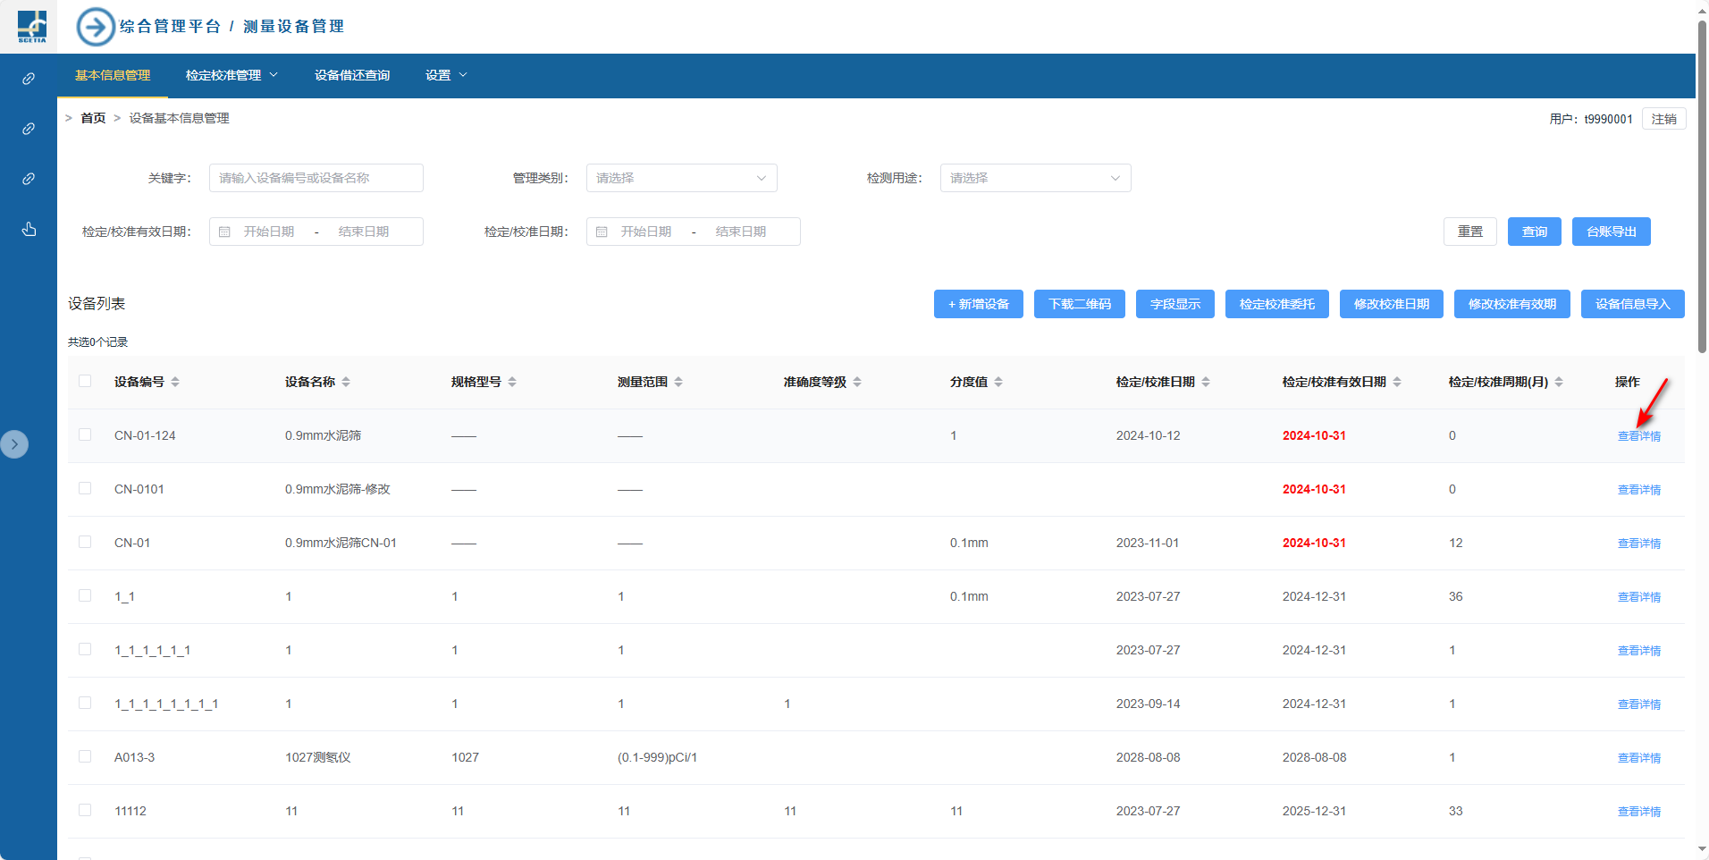Open the 检测用途 dropdown
1709x860 pixels.
(1035, 178)
